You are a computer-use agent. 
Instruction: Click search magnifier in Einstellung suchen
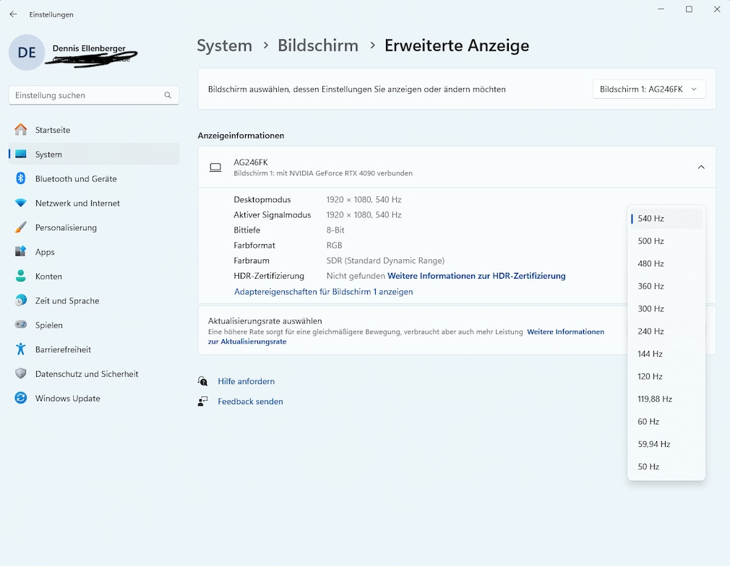click(x=168, y=95)
